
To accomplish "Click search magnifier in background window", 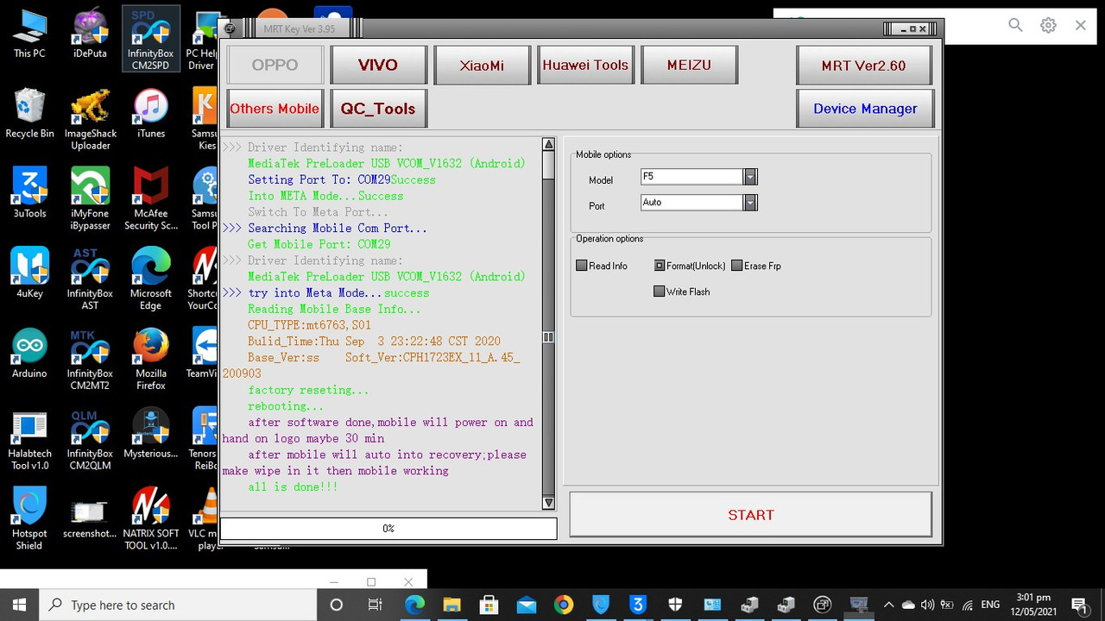I will [1015, 26].
